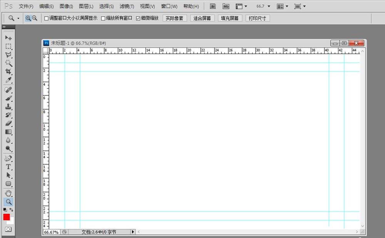
Task: Launch Mini Bridge with the Mb icon
Action: coord(225,6)
